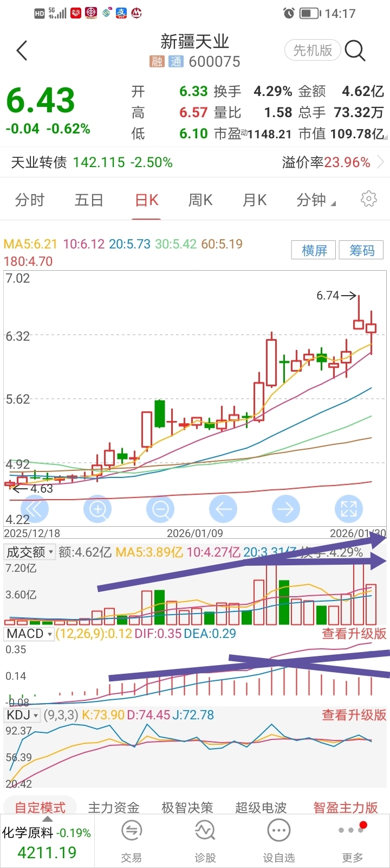This screenshot has height=868, width=390.
Task: Switch to 分时 tab
Action: coord(30,200)
